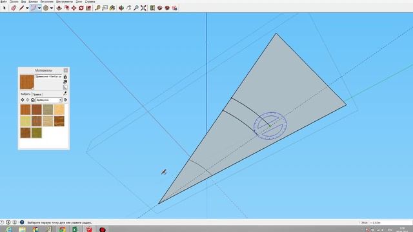Screen dimensions: 413x232
Task: Click the material name text field
Action: (x=49, y=77)
